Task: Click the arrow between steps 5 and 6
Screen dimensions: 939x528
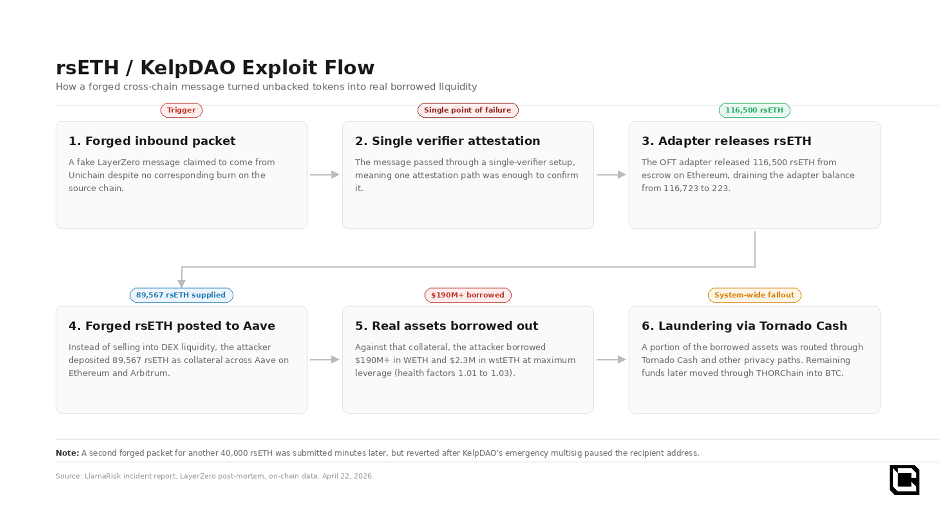Action: point(611,359)
